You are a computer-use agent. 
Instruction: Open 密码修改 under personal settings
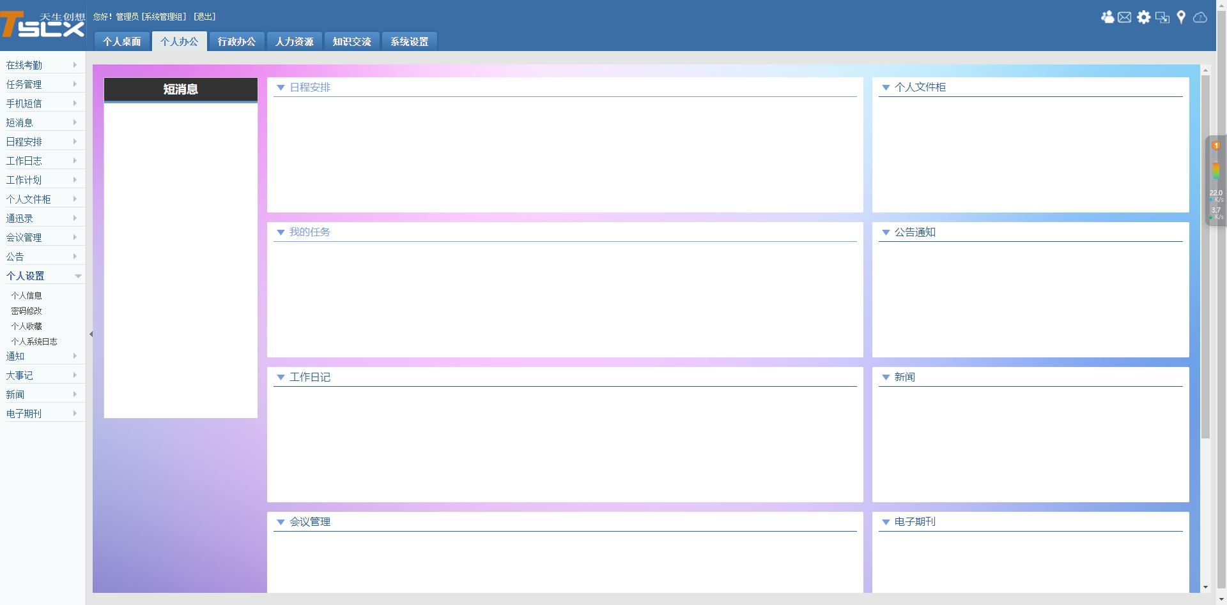tap(27, 311)
